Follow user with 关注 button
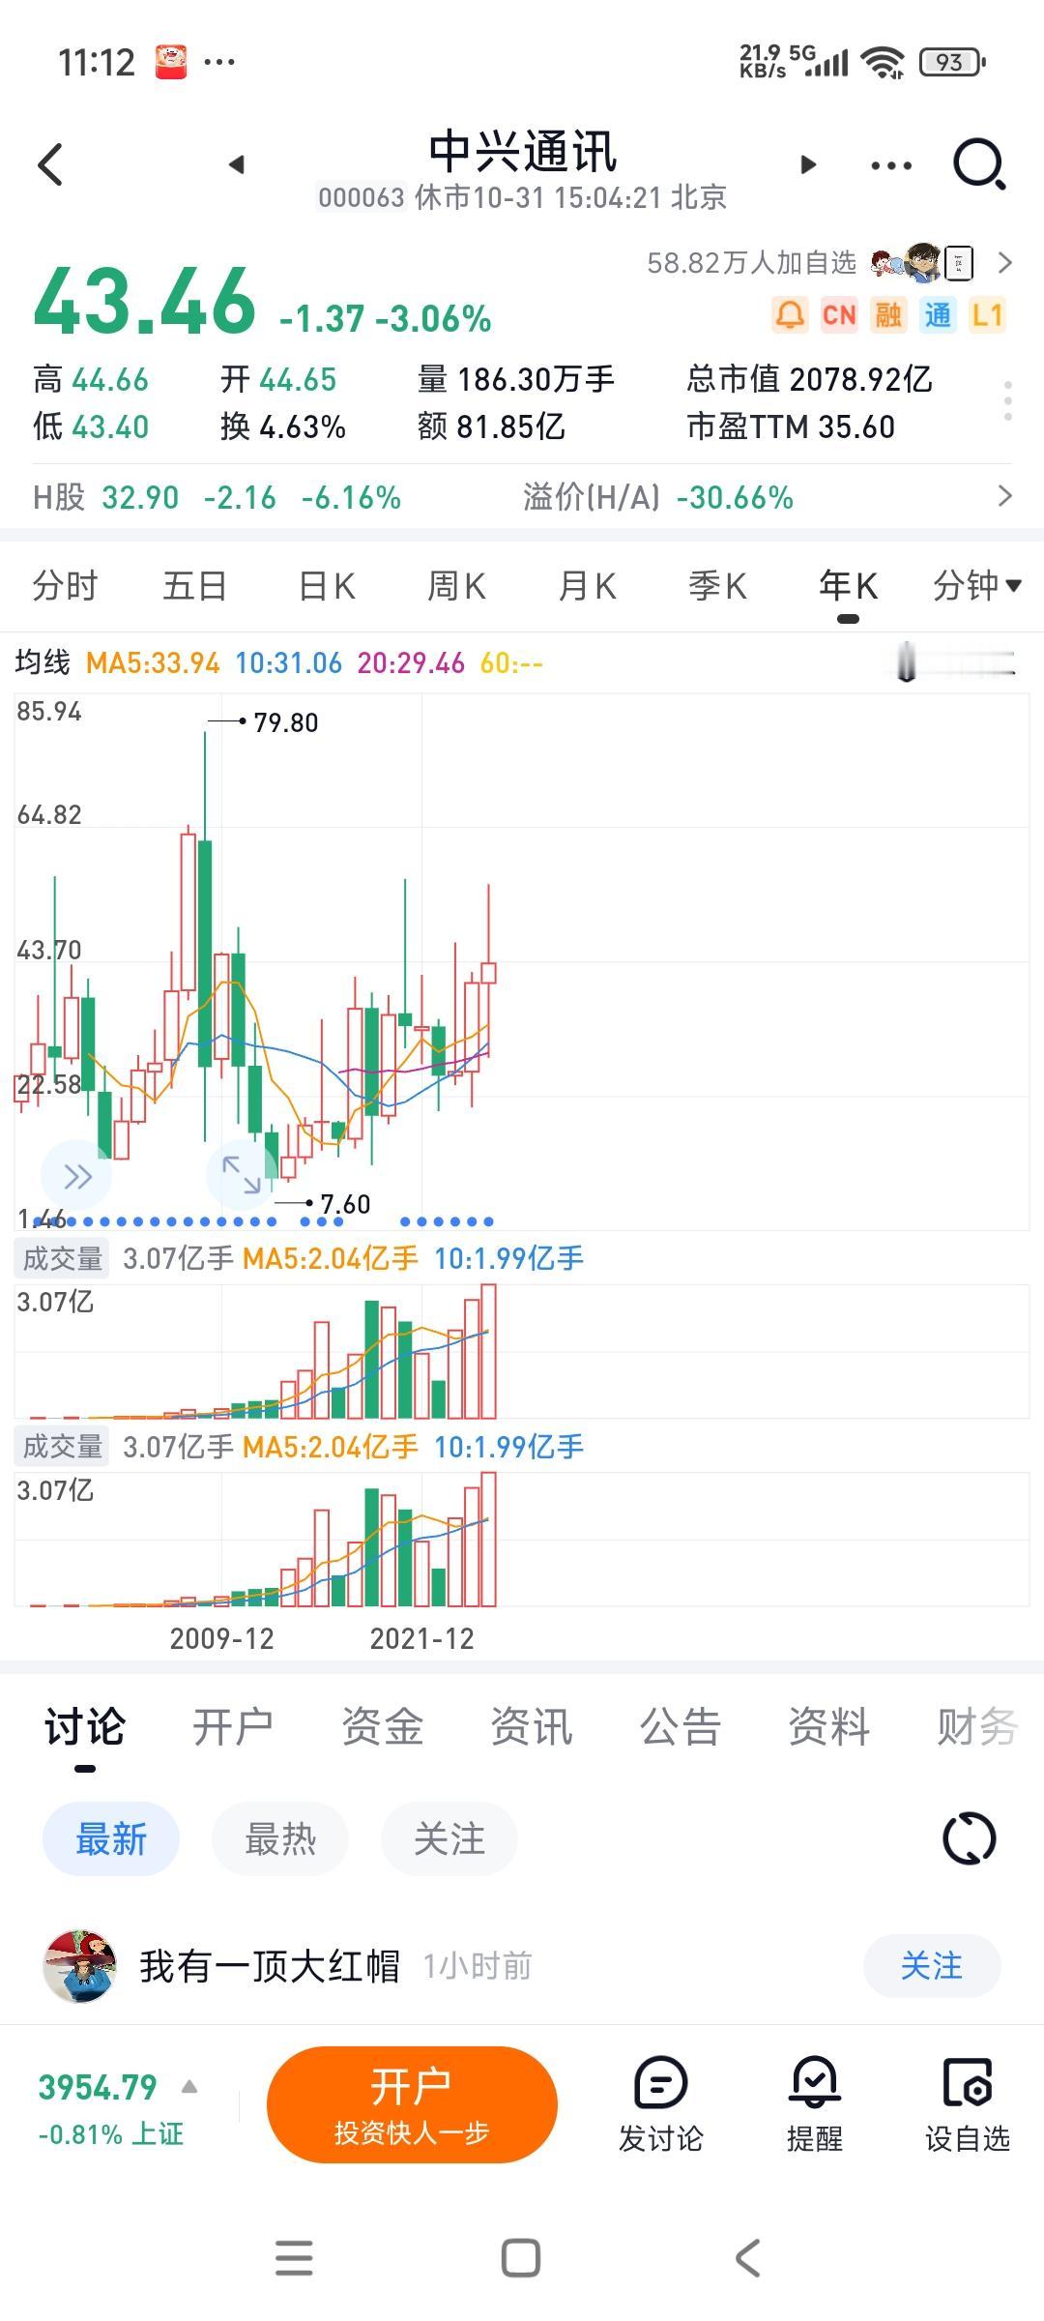Viewport: 1044px width, 2321px height. click(932, 1966)
